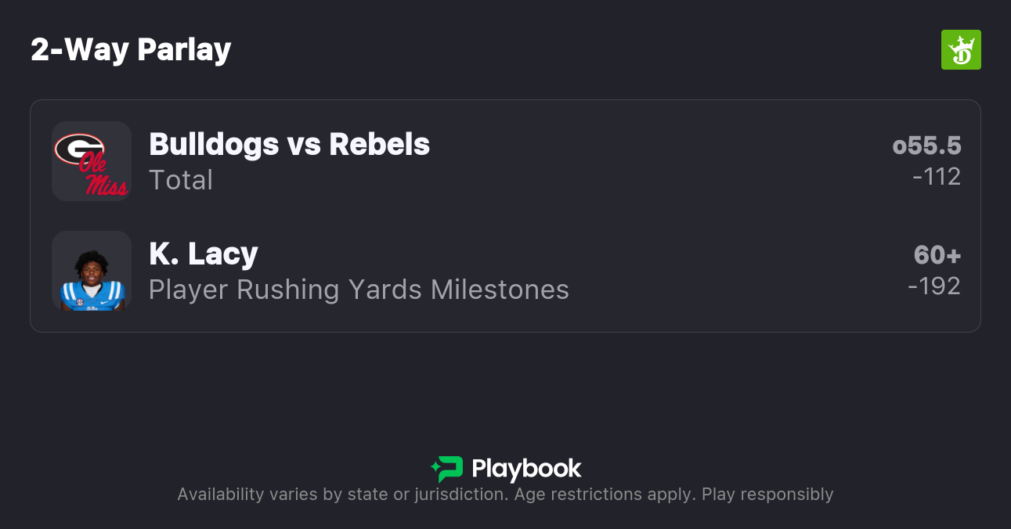The width and height of the screenshot is (1011, 529).
Task: Select the Total market label
Action: coord(181,180)
